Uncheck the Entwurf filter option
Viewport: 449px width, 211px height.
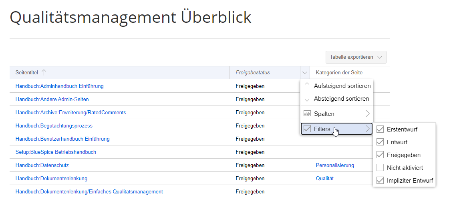pos(380,142)
